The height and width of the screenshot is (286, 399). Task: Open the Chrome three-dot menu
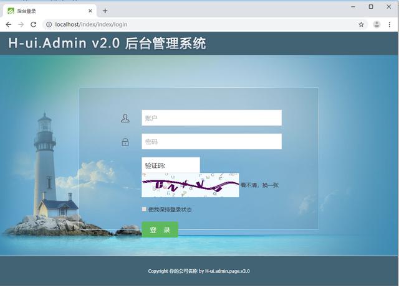[x=390, y=24]
